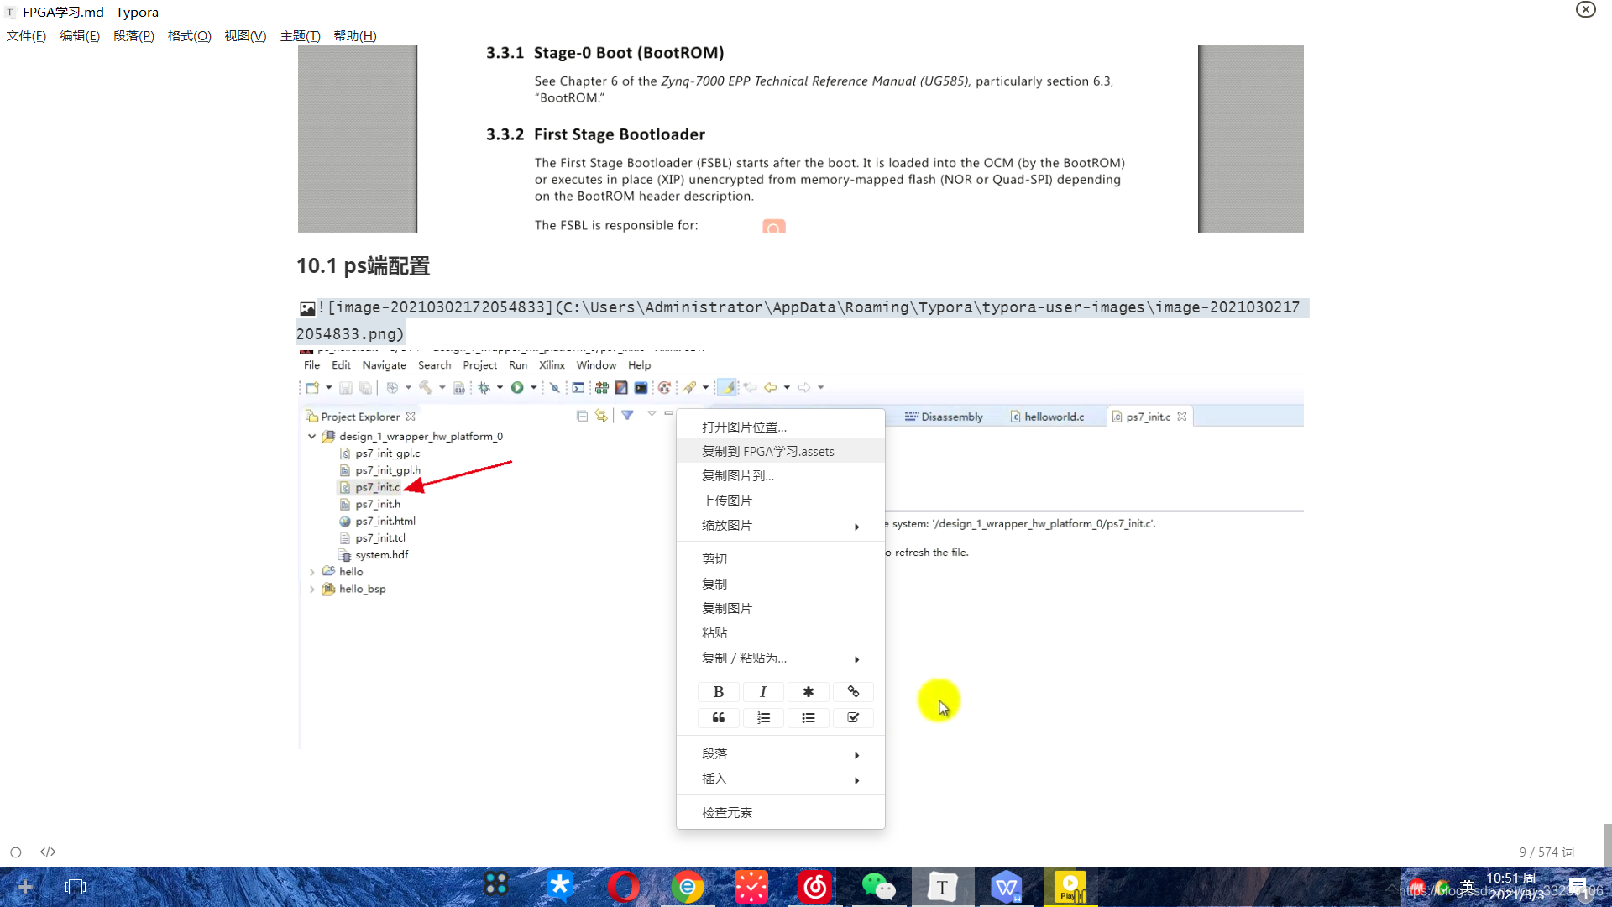
Task: Click the embedded bootloader document image
Action: [x=801, y=139]
